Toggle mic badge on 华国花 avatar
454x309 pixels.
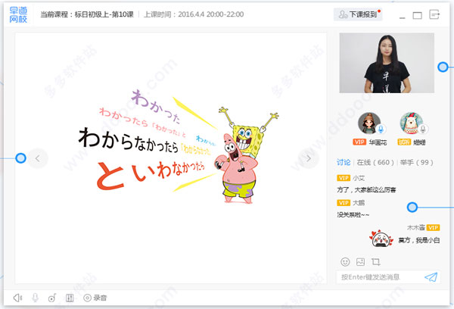382,130
